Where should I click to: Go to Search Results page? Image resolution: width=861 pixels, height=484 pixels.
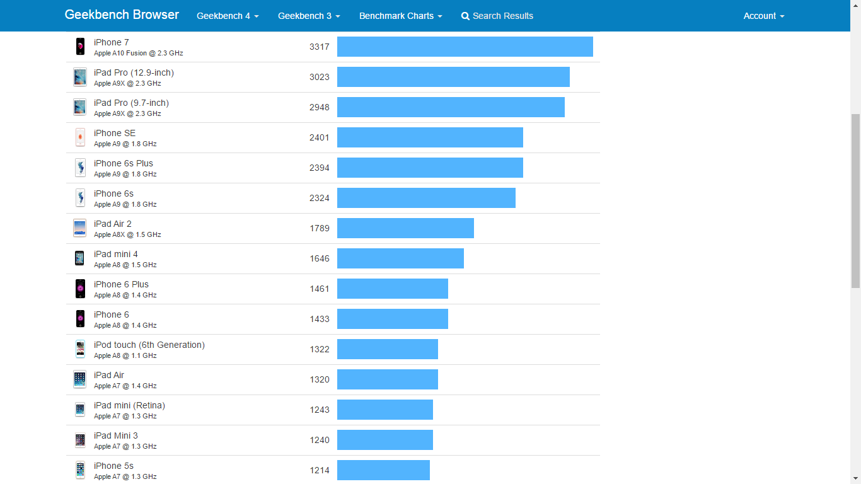pos(502,16)
